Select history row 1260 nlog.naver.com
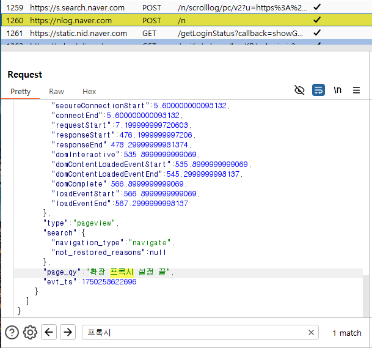Screen dimensions: 372x348 (x=186, y=20)
